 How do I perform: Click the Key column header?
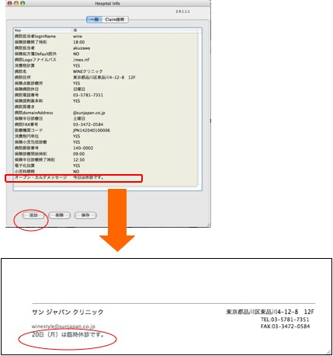[43, 30]
